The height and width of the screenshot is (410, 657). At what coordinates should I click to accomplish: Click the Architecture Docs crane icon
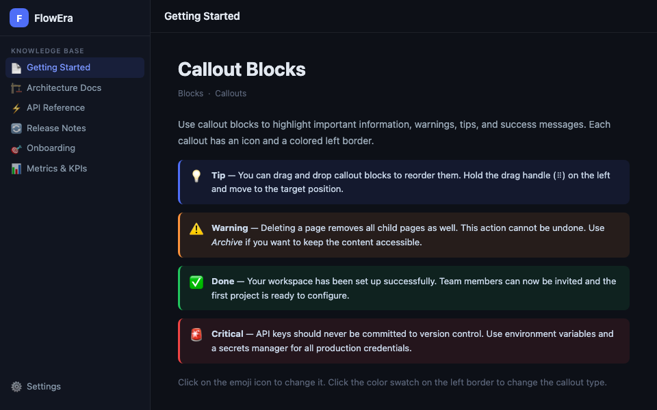pyautogui.click(x=16, y=88)
